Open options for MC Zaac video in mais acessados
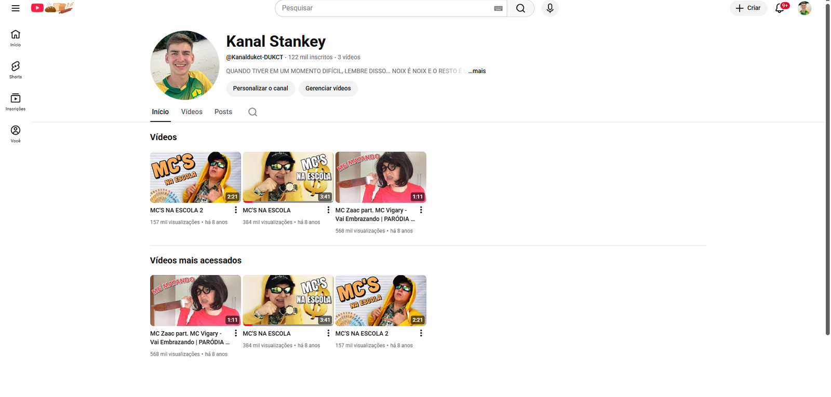The image size is (831, 397). click(236, 333)
